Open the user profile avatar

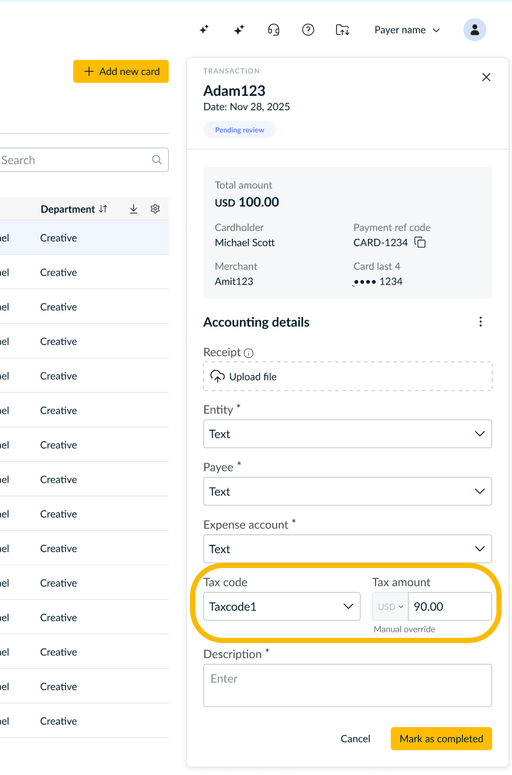pos(475,30)
